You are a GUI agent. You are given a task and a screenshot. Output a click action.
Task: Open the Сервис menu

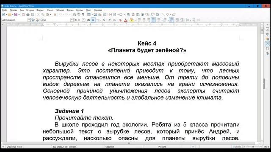pos(80,10)
